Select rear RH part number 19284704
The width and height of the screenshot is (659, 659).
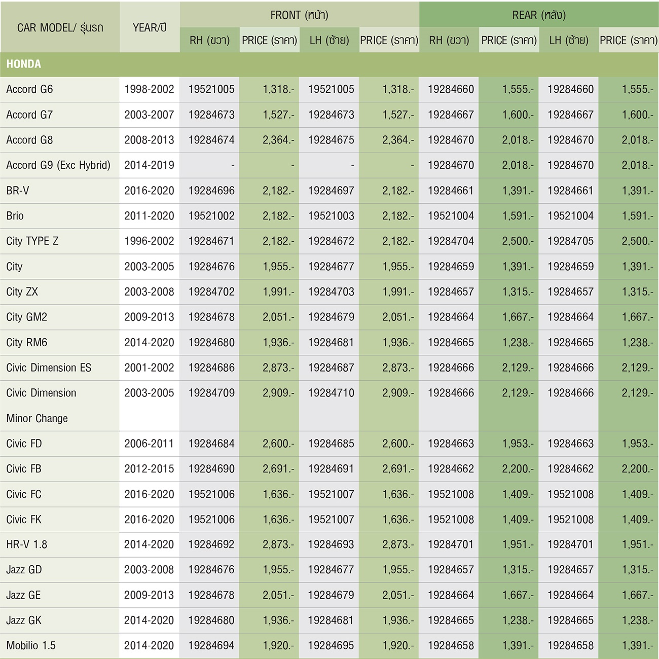point(451,241)
